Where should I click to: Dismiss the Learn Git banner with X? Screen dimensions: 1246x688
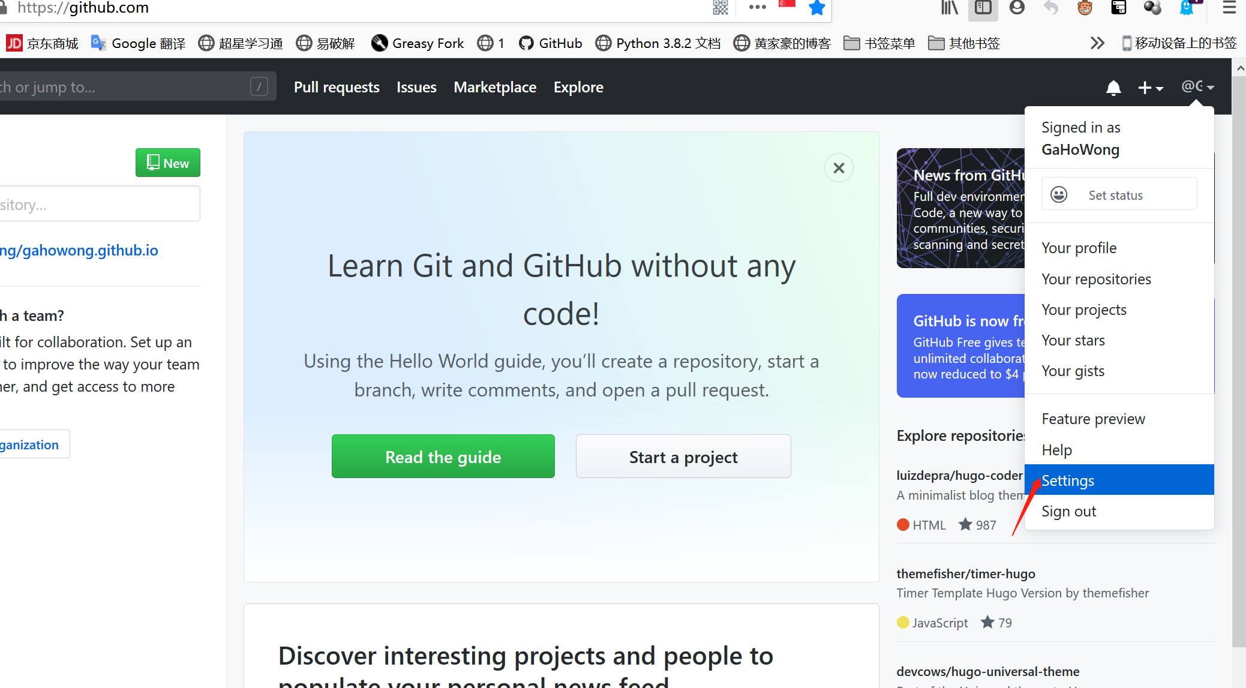(x=839, y=168)
